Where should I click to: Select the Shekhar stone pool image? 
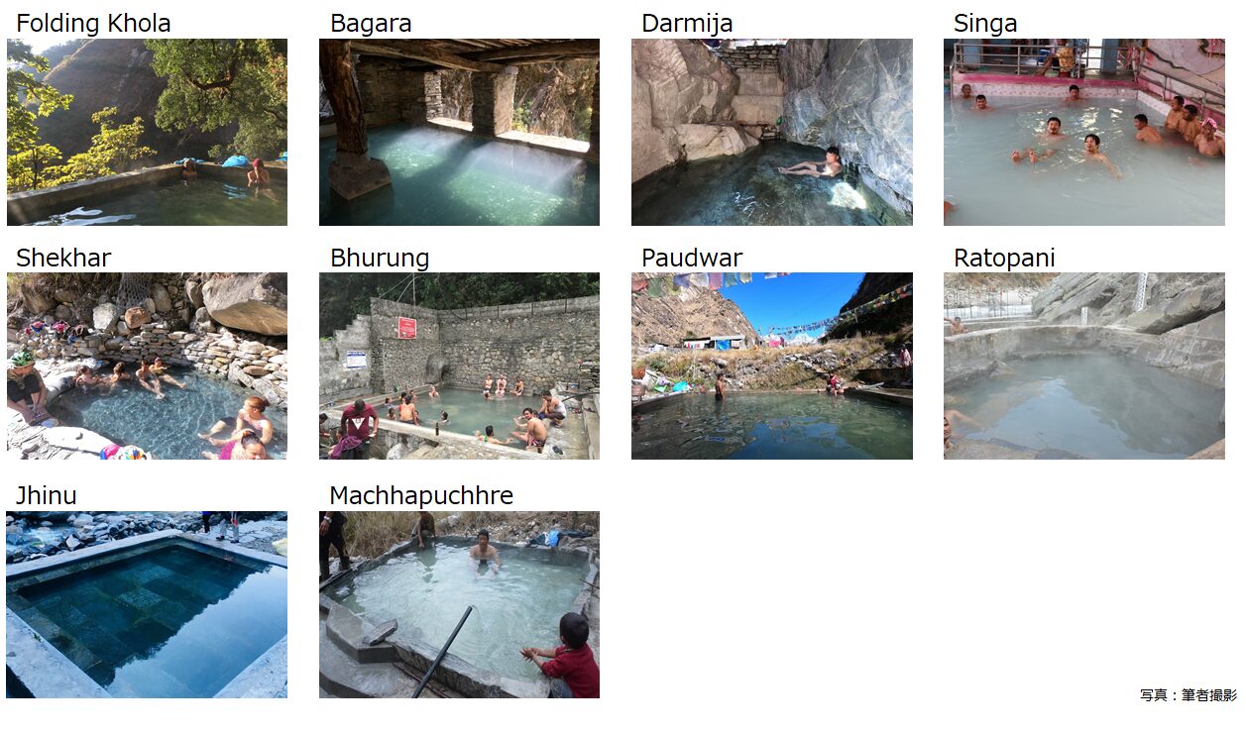pos(147,366)
